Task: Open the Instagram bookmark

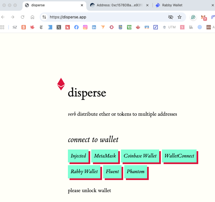Action: point(85,27)
